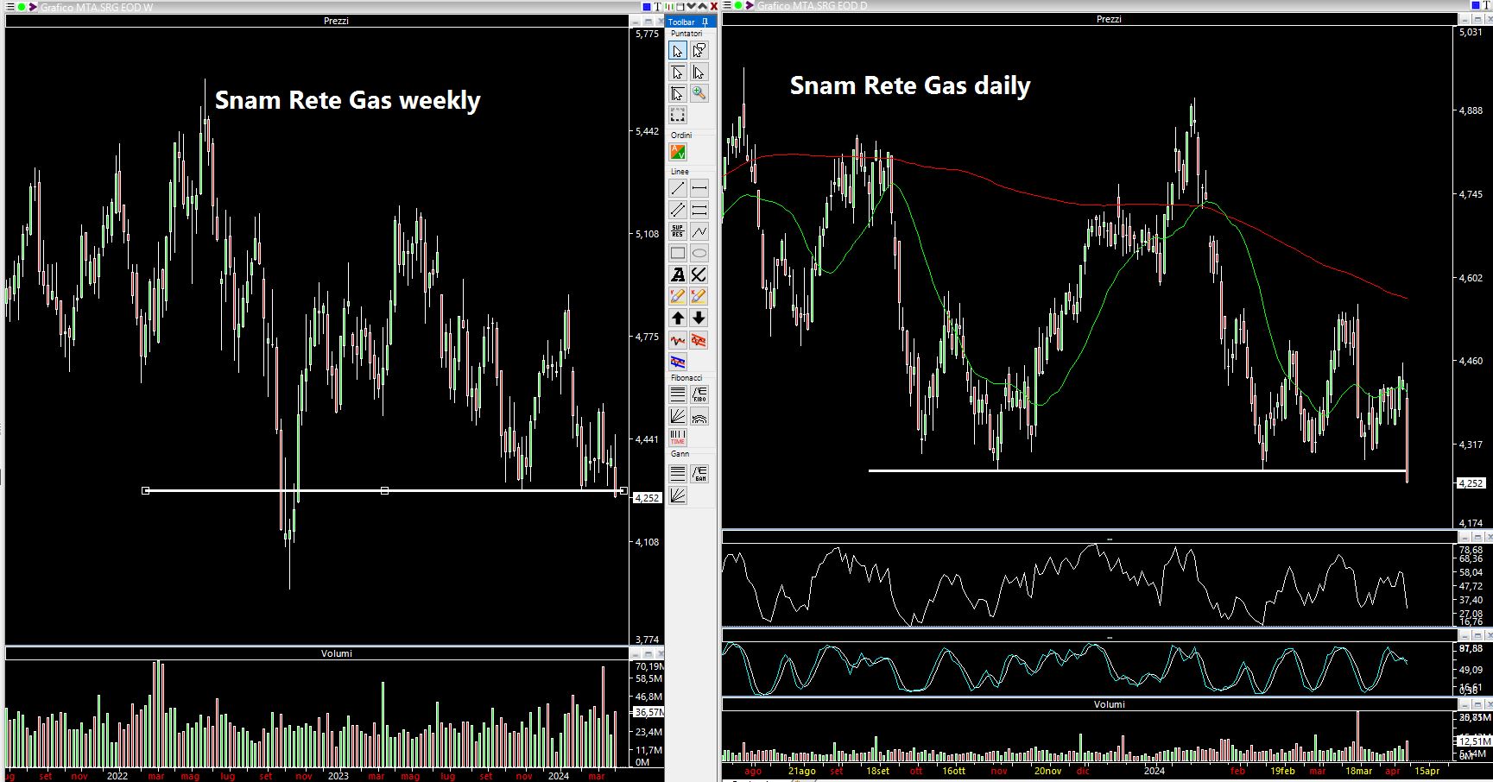Choose the SUP/RES support-resistance tool

click(x=678, y=231)
